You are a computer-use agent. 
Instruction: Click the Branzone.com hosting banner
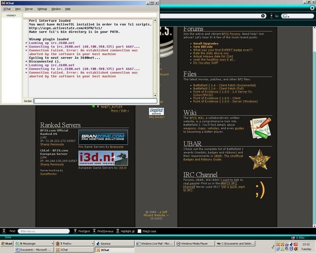[103, 137]
